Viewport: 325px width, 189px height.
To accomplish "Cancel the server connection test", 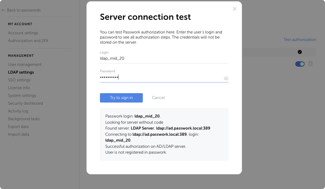I will click(158, 98).
